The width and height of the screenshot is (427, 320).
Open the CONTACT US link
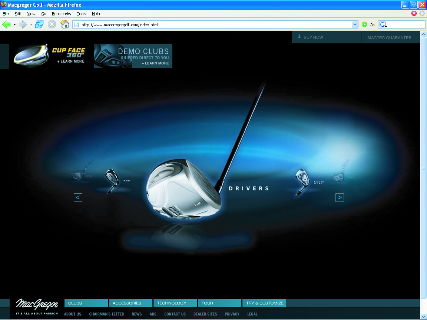click(x=175, y=314)
